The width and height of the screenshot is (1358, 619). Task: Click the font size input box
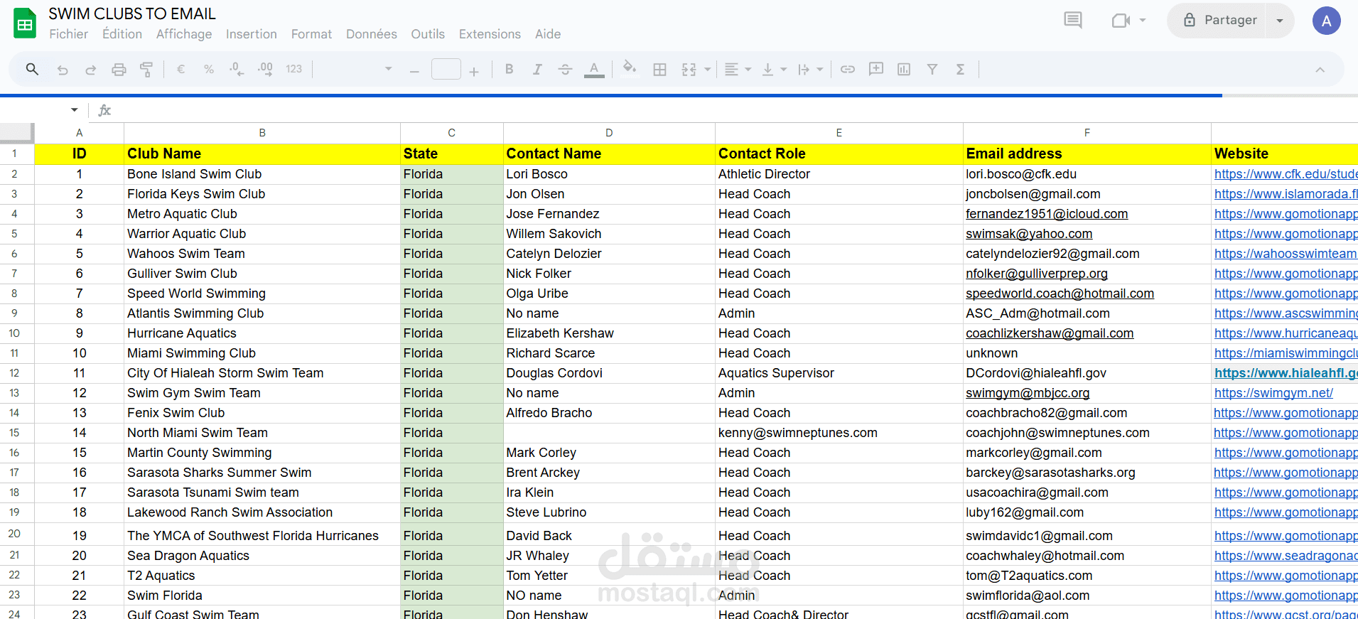pos(446,70)
